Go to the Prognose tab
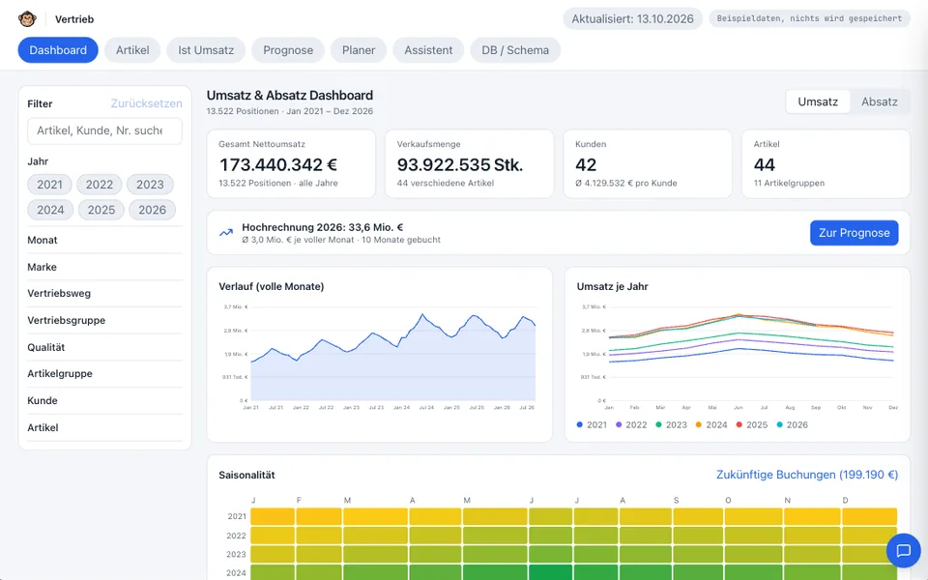The height and width of the screenshot is (580, 928). pos(288,50)
